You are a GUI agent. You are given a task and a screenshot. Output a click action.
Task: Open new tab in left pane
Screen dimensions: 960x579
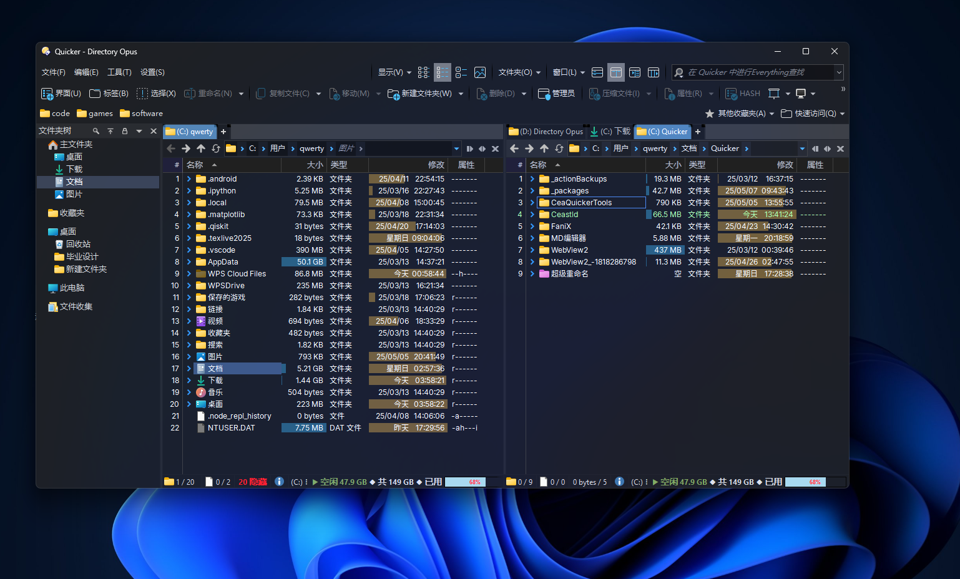(223, 132)
